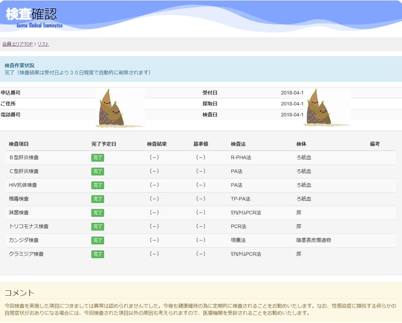Click the 検査作業状況 status banner
The image size is (402, 323).
coord(201,69)
